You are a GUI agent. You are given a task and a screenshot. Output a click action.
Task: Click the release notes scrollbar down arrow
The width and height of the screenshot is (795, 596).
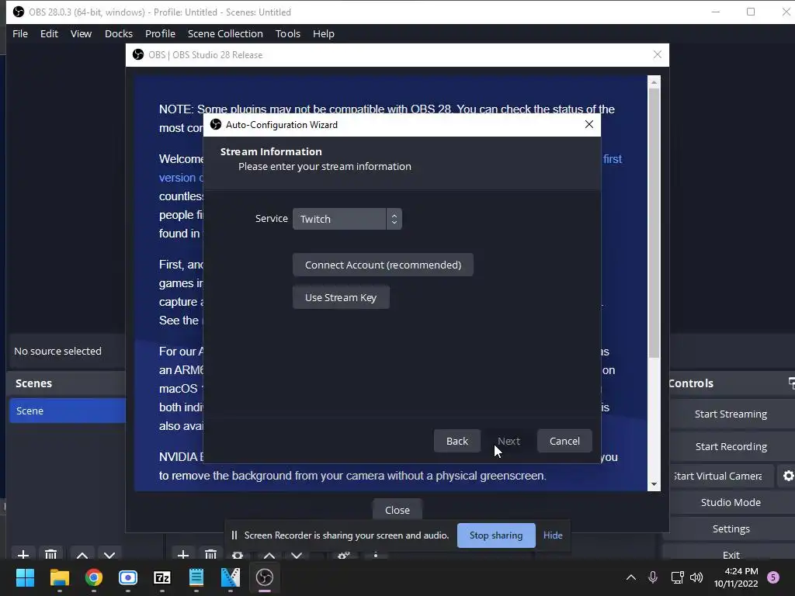654,484
